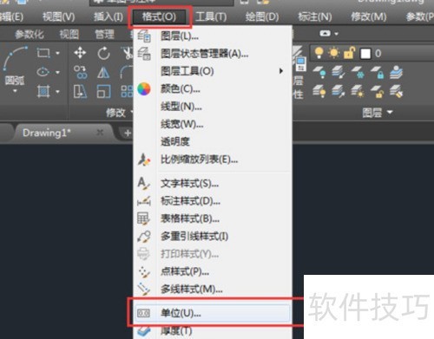Click the match layer eraser icon

pyautogui.click(x=396, y=92)
